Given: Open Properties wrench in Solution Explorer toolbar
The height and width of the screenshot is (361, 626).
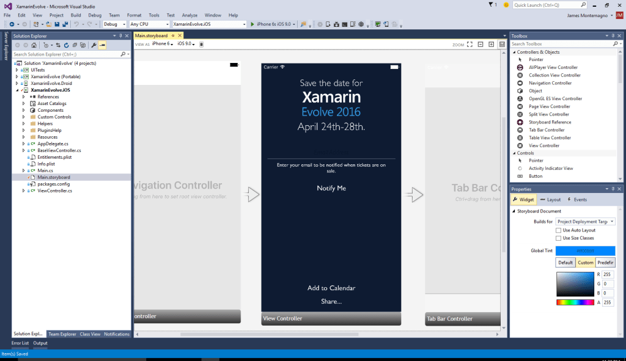Looking at the screenshot, I should [94, 45].
